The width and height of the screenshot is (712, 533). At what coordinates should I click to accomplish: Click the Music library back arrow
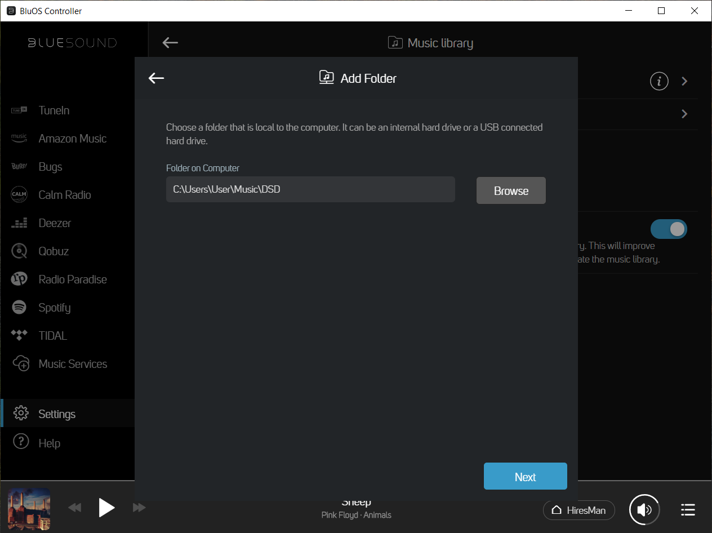170,43
